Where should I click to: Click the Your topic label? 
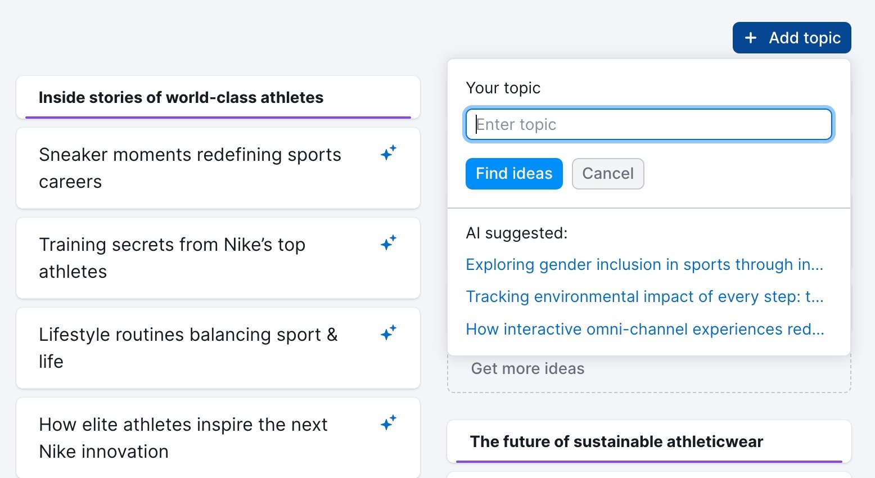click(503, 88)
